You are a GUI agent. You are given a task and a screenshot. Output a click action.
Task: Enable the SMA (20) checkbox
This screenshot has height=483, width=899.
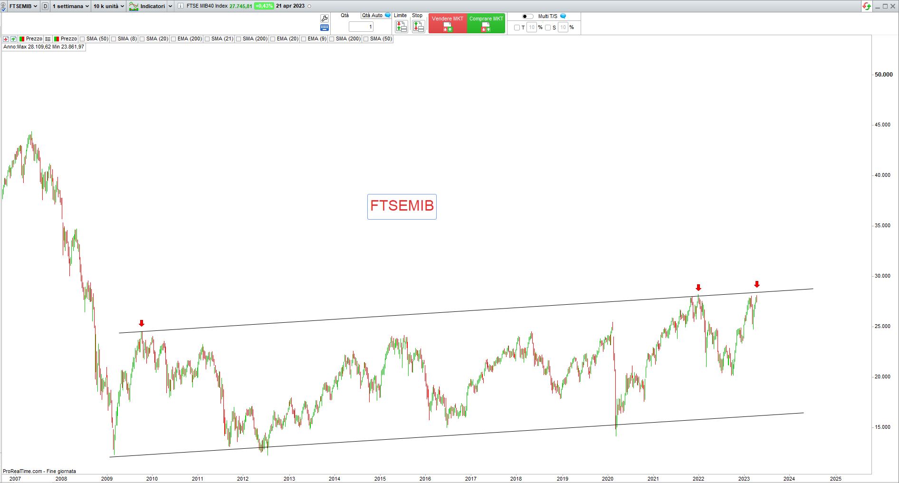142,39
